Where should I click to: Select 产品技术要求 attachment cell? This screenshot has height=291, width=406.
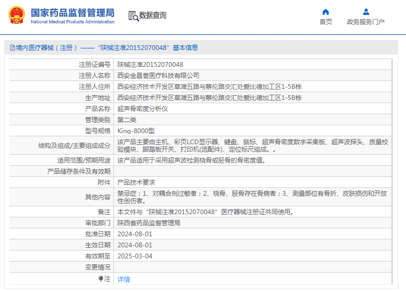point(136,182)
